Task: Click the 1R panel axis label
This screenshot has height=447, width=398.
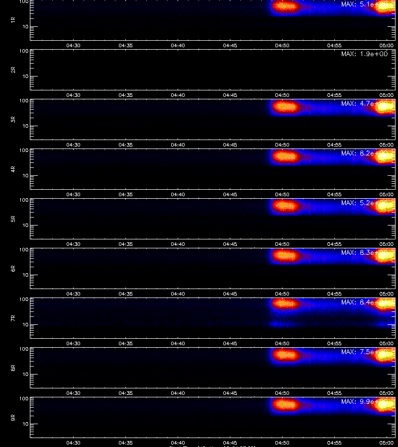Action: click(x=13, y=20)
